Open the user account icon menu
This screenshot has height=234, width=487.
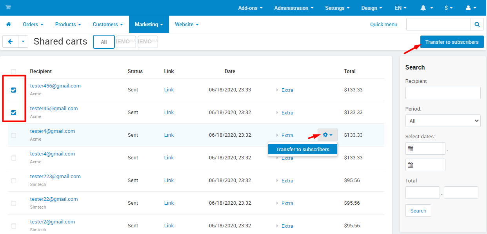[x=471, y=8]
